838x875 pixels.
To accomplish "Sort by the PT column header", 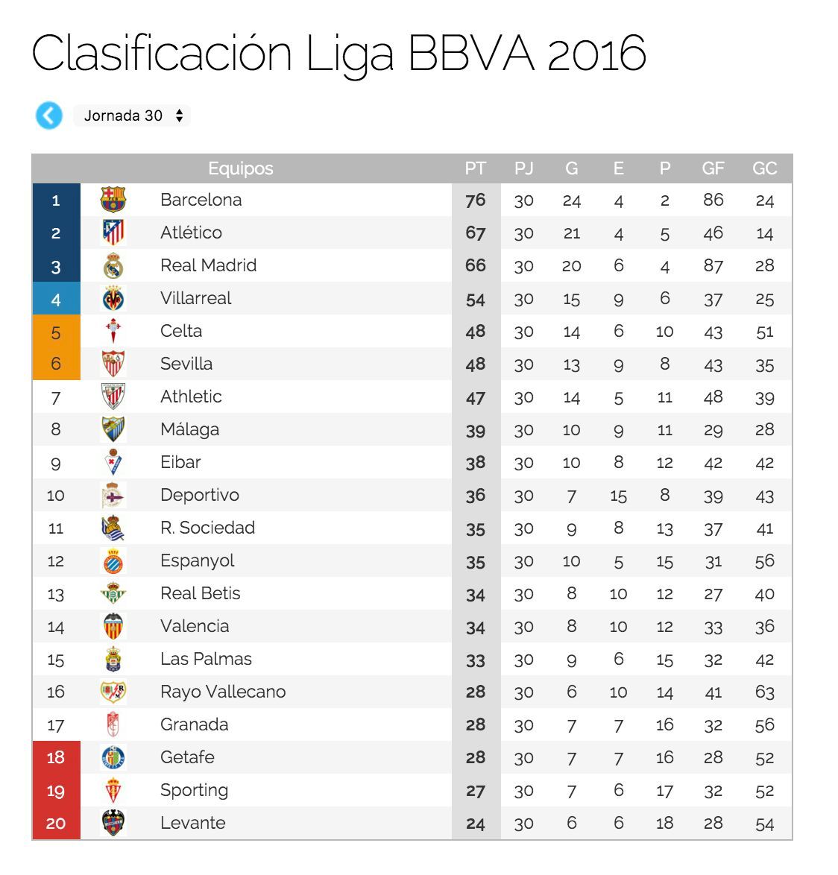I will pos(476,168).
